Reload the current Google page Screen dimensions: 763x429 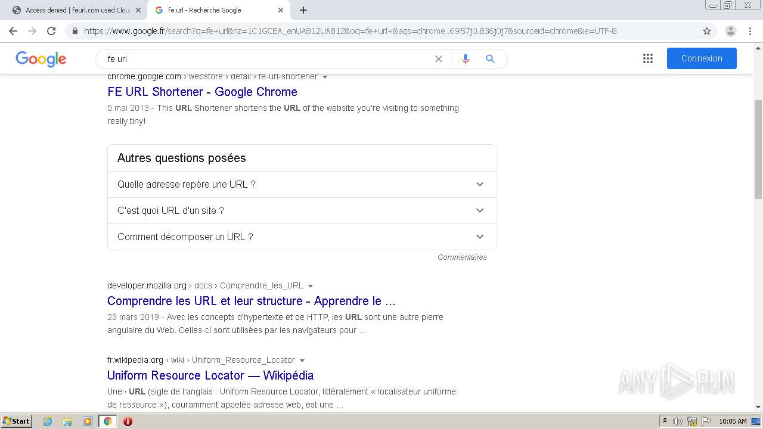(x=51, y=31)
